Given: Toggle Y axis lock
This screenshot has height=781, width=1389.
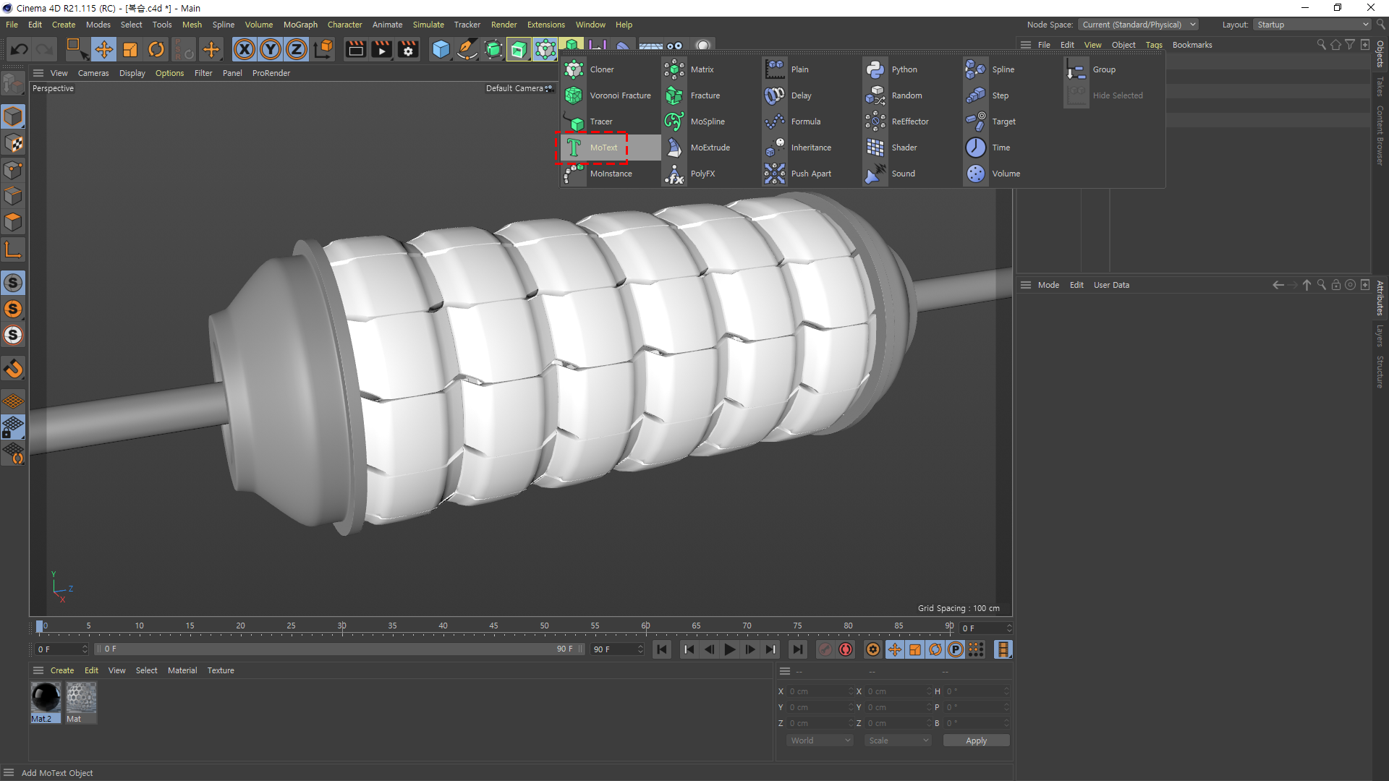Looking at the screenshot, I should point(271,49).
